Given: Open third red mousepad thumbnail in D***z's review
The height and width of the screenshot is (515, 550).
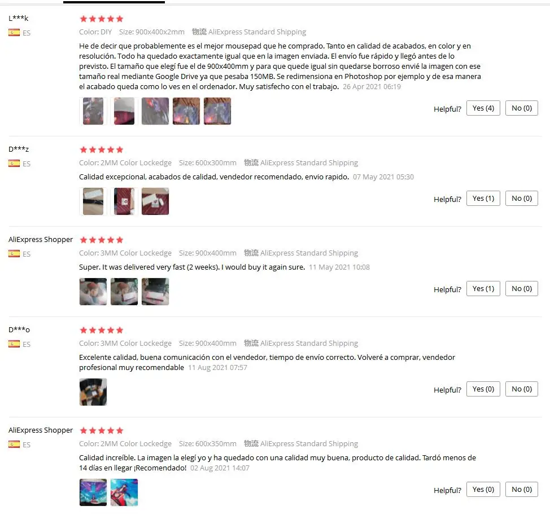Looking at the screenshot, I should [155, 201].
